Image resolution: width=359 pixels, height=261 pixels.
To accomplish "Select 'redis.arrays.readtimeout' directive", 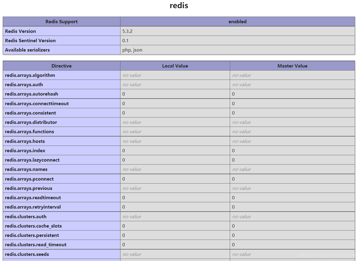I will click(33, 198).
